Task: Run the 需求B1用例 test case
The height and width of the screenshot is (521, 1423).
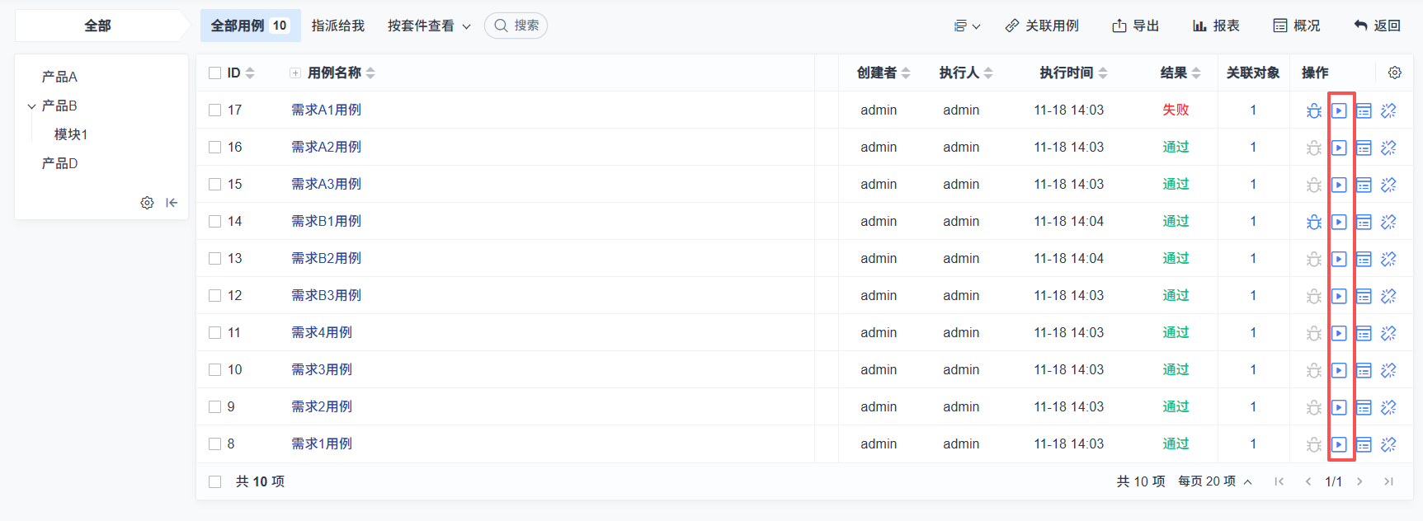Action: [x=1339, y=222]
